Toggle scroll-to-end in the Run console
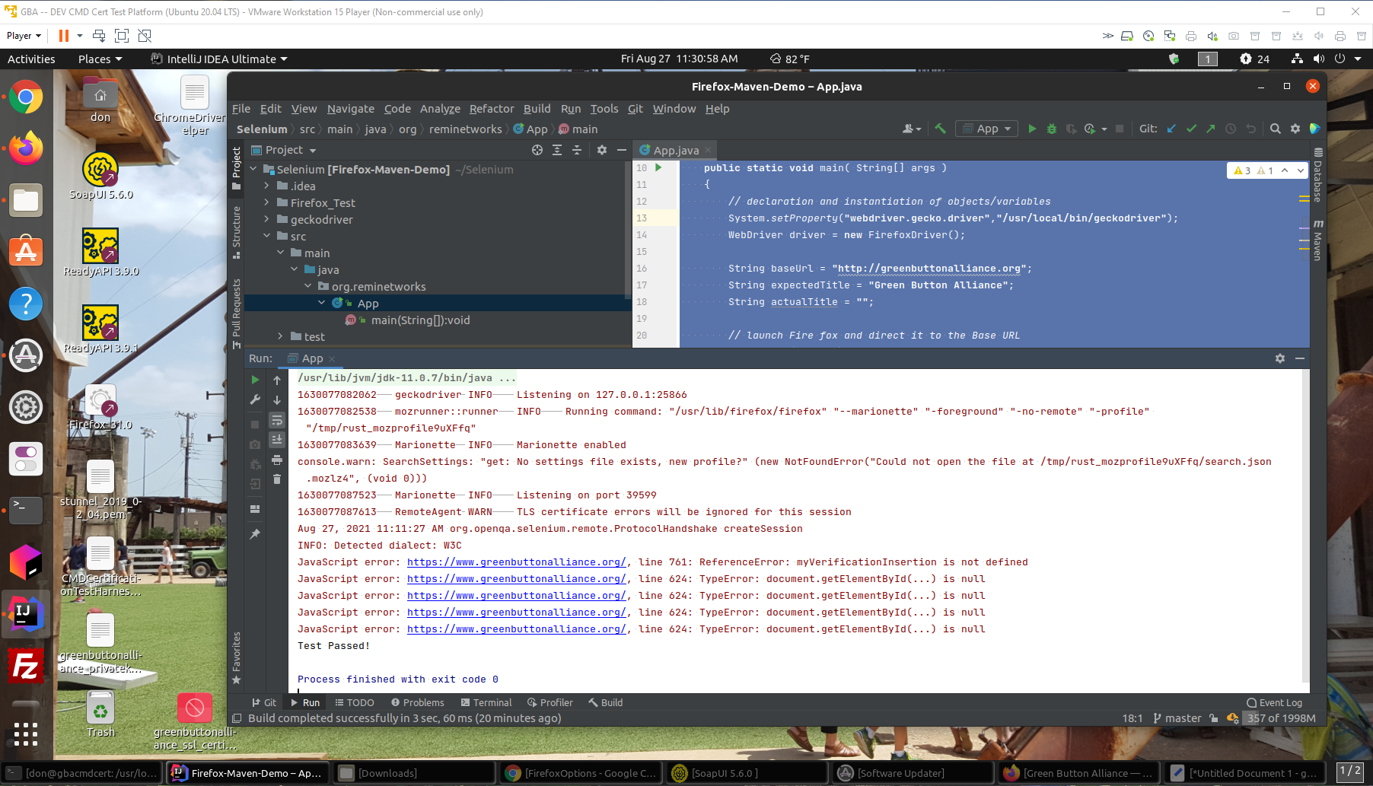Image resolution: width=1373 pixels, height=786 pixels. click(277, 439)
